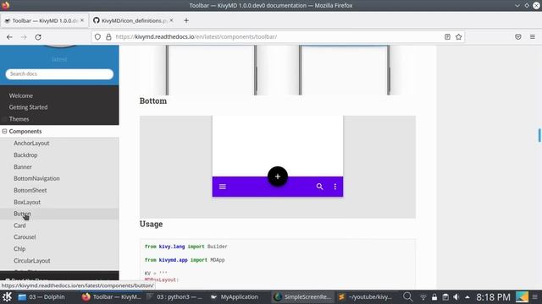The height and width of the screenshot is (304, 542).
Task: Open the Getting Started page
Action: coord(28,107)
